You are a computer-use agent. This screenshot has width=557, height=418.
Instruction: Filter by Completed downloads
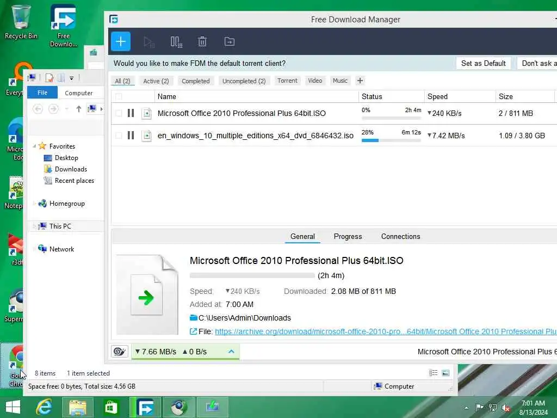pos(196,81)
